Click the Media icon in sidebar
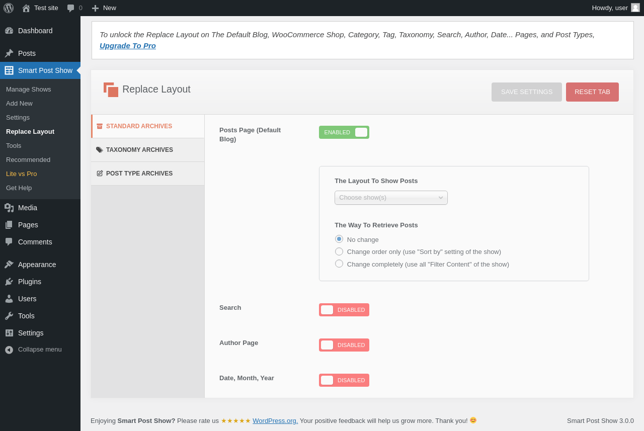The height and width of the screenshot is (431, 644). pos(9,208)
